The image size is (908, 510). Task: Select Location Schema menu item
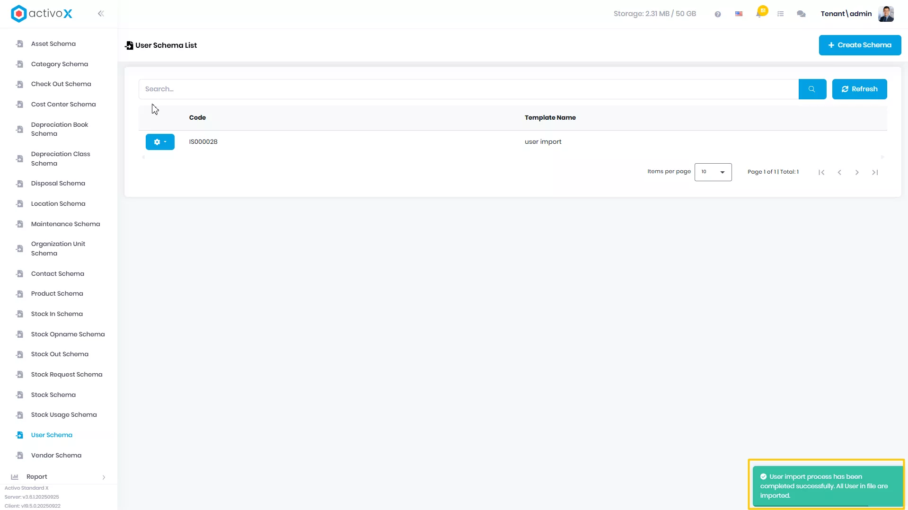pyautogui.click(x=59, y=204)
